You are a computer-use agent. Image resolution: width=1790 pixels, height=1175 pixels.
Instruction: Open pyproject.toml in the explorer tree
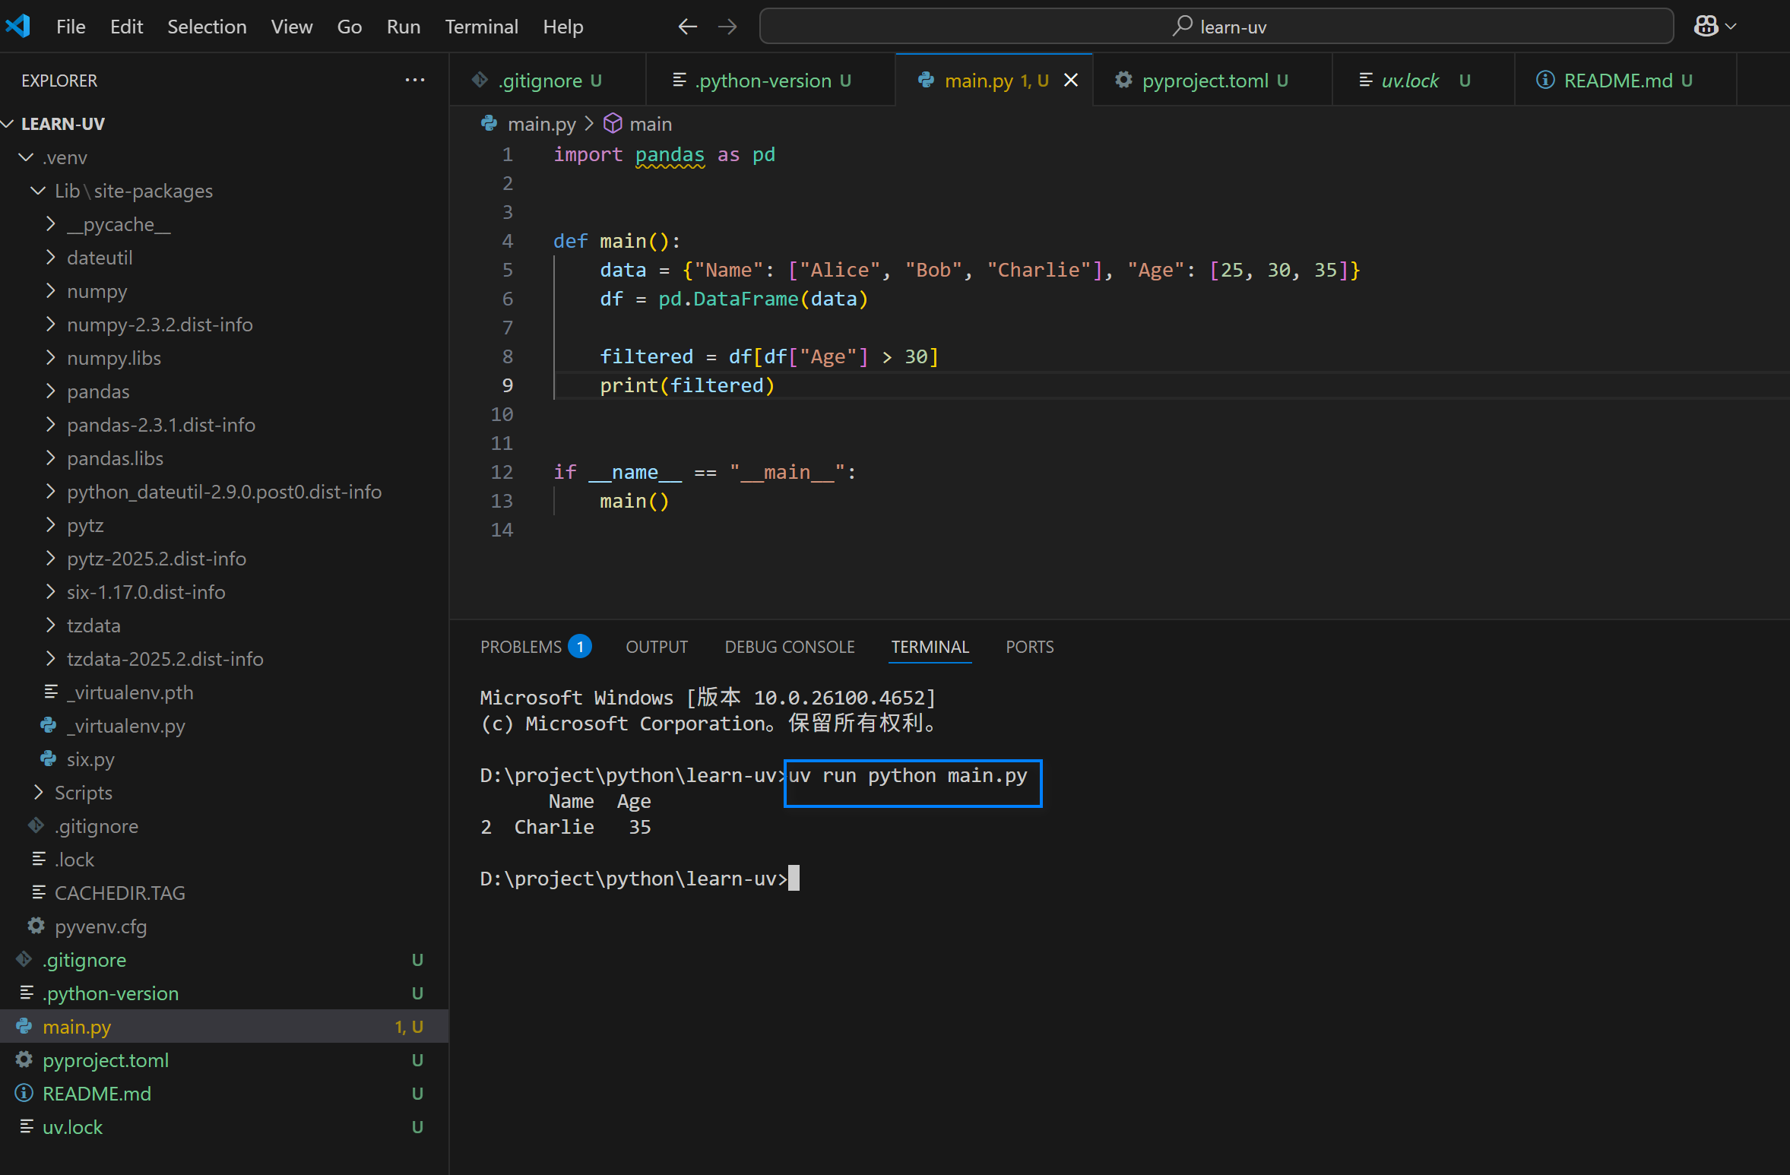tap(224, 1060)
